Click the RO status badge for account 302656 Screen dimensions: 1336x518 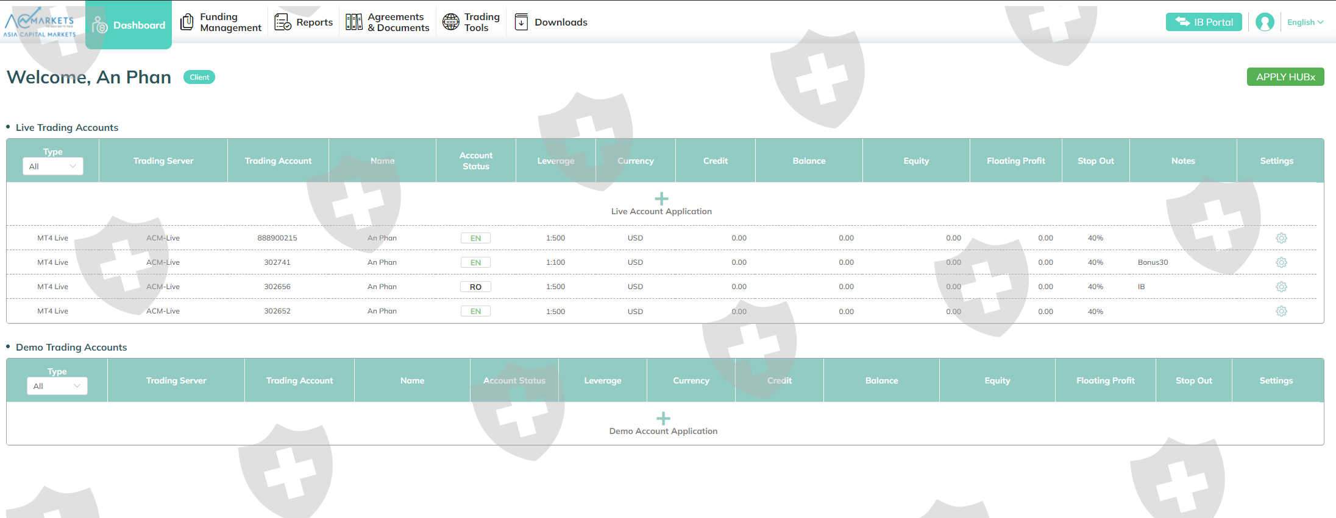(475, 287)
